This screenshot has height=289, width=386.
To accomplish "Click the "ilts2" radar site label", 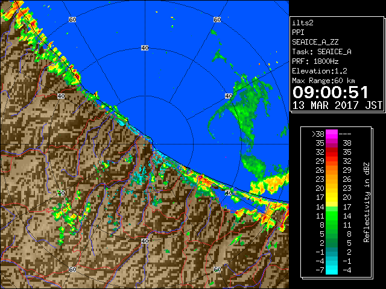I will tap(303, 23).
